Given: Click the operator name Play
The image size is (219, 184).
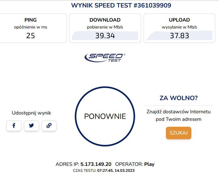Looking at the screenshot, I should tap(149, 164).
